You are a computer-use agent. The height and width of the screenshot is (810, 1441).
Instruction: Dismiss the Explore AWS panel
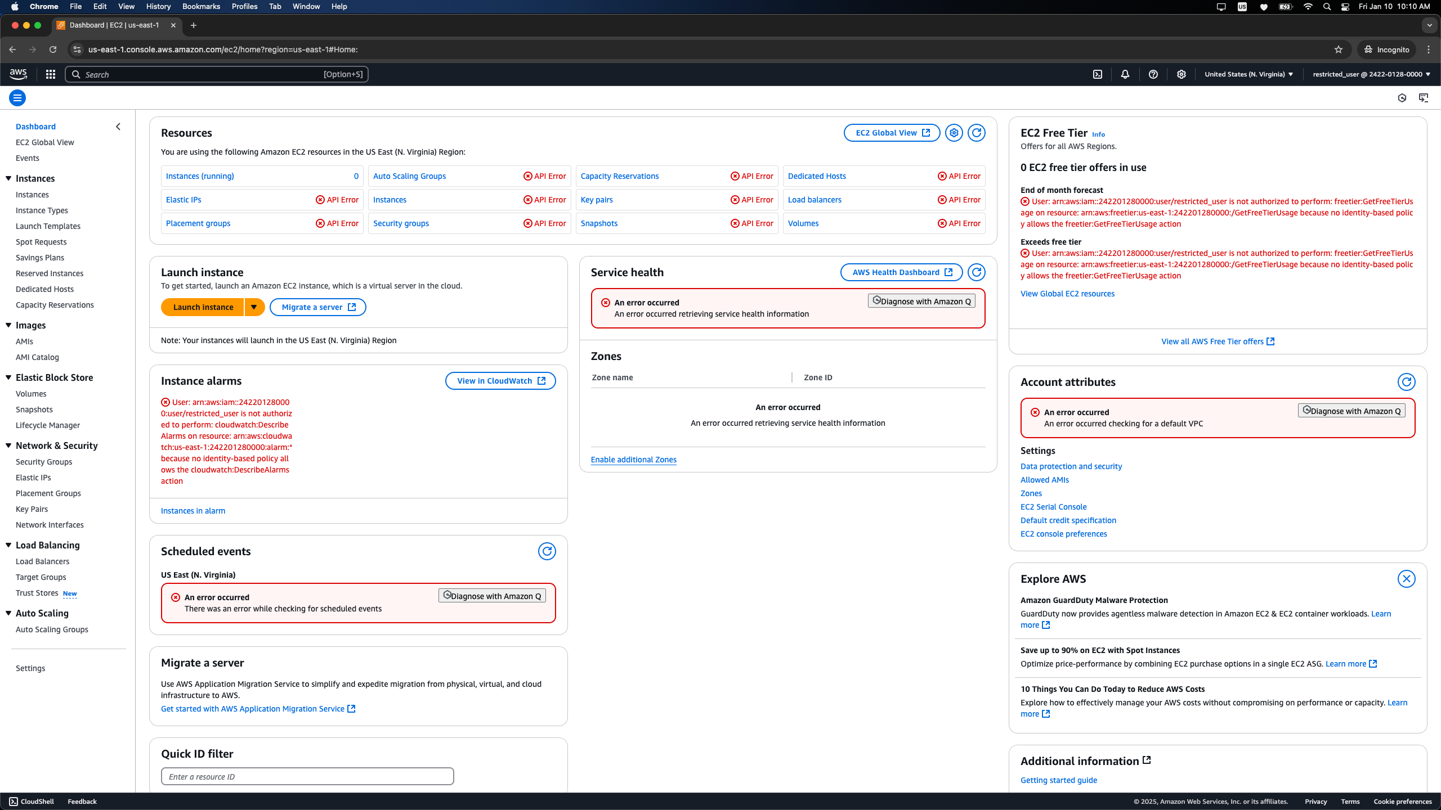point(1406,579)
